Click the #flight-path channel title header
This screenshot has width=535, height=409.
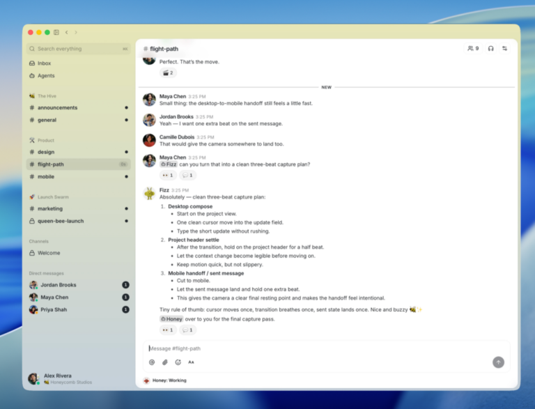pyautogui.click(x=161, y=49)
